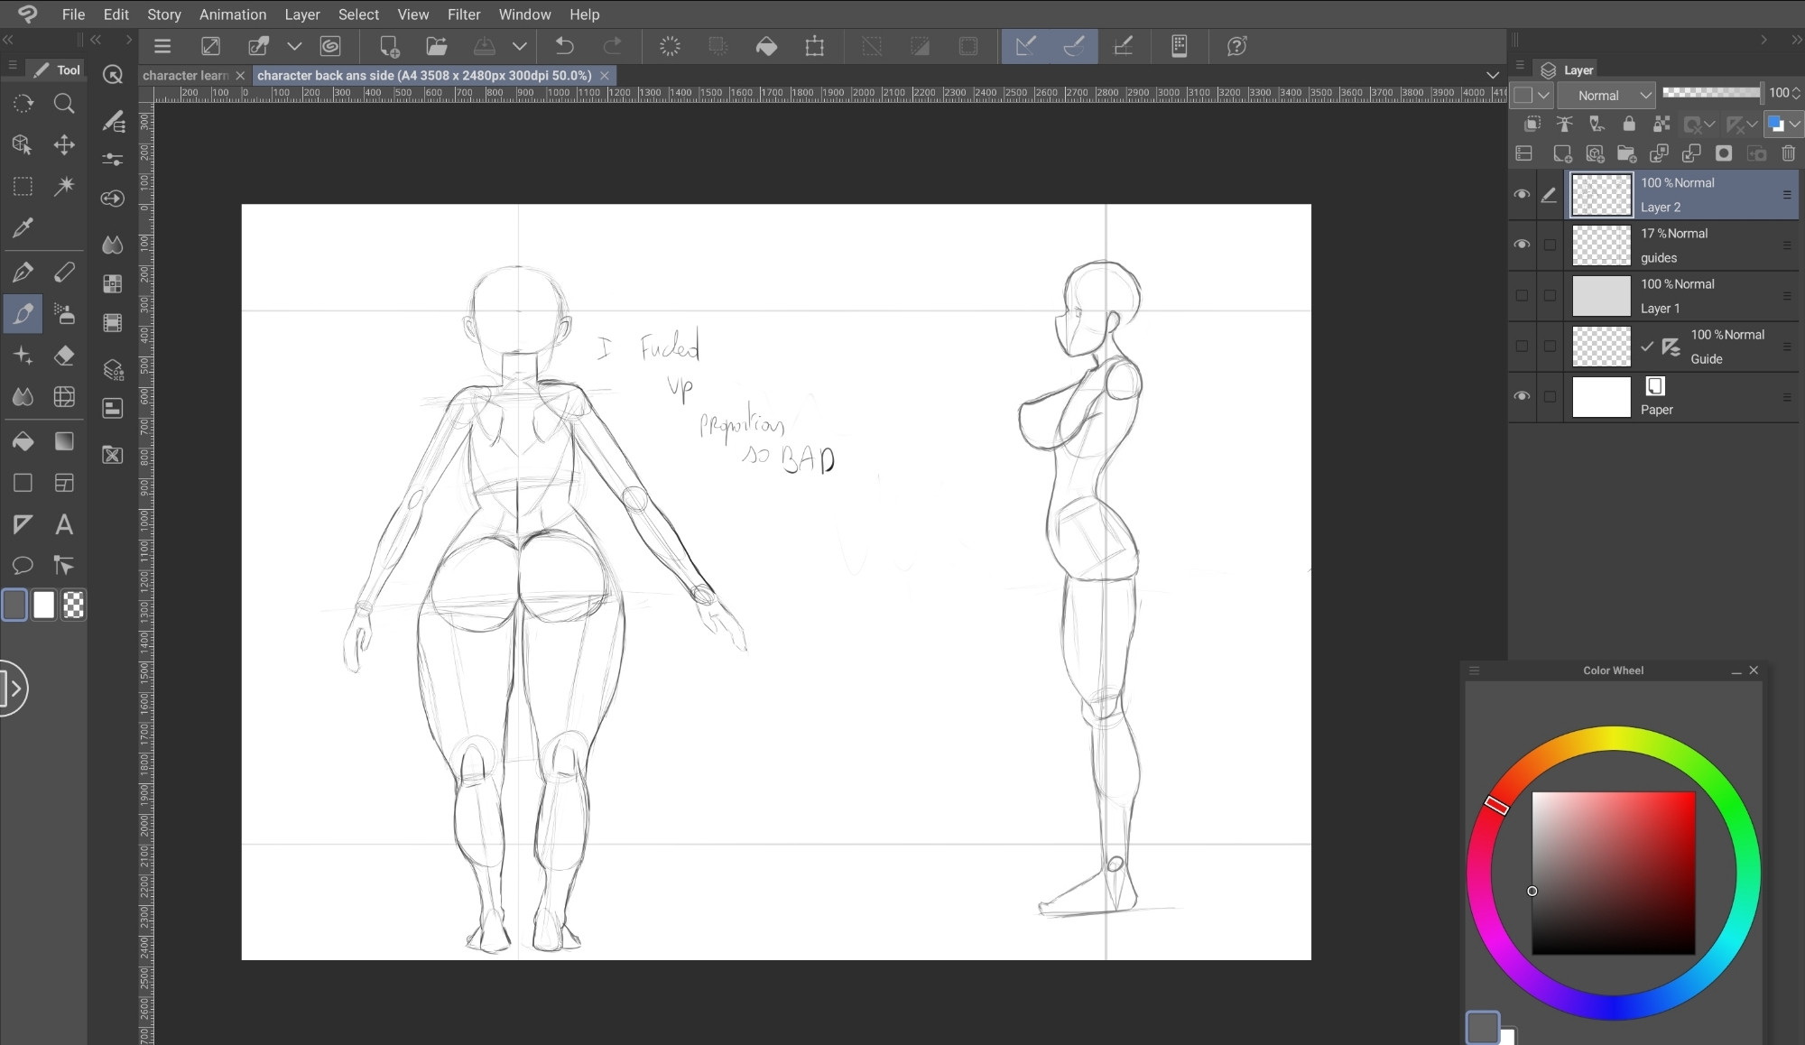1805x1045 pixels.
Task: Click the Fill bucket icon in command bar
Action: 766,46
